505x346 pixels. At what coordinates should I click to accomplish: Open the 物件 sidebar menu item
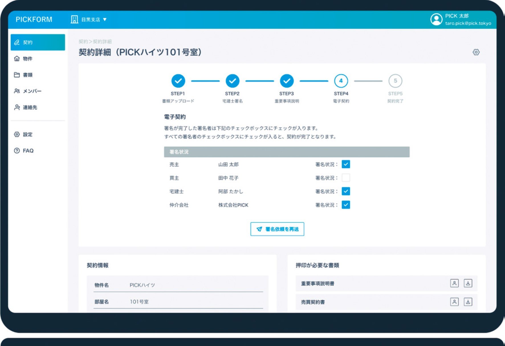coord(27,58)
